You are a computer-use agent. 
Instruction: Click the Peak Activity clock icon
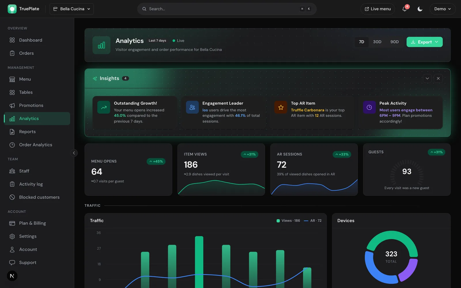(369, 107)
